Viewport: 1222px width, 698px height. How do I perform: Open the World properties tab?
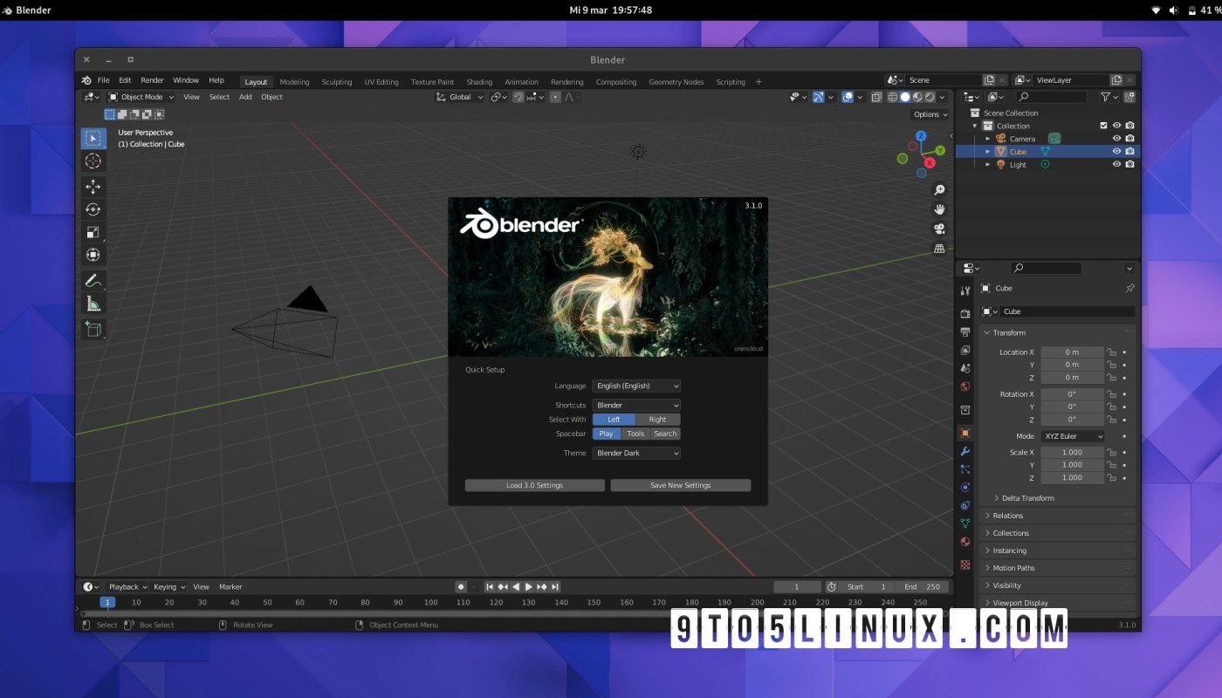click(x=965, y=387)
